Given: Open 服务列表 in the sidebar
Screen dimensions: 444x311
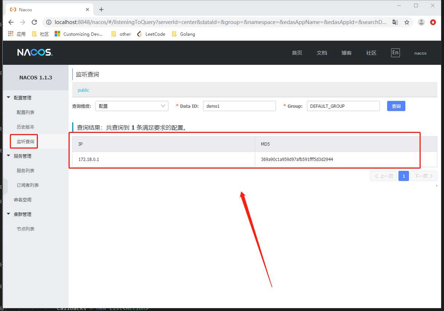Looking at the screenshot, I should [x=26, y=170].
